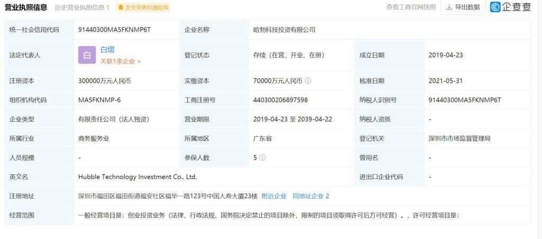This screenshot has width=542, height=239.
Task: Select organization code MA5FKNMP-6
Action: click(x=99, y=100)
